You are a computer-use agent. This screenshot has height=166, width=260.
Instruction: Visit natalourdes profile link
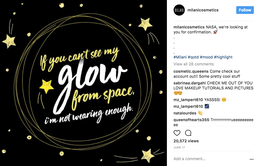[185, 113]
